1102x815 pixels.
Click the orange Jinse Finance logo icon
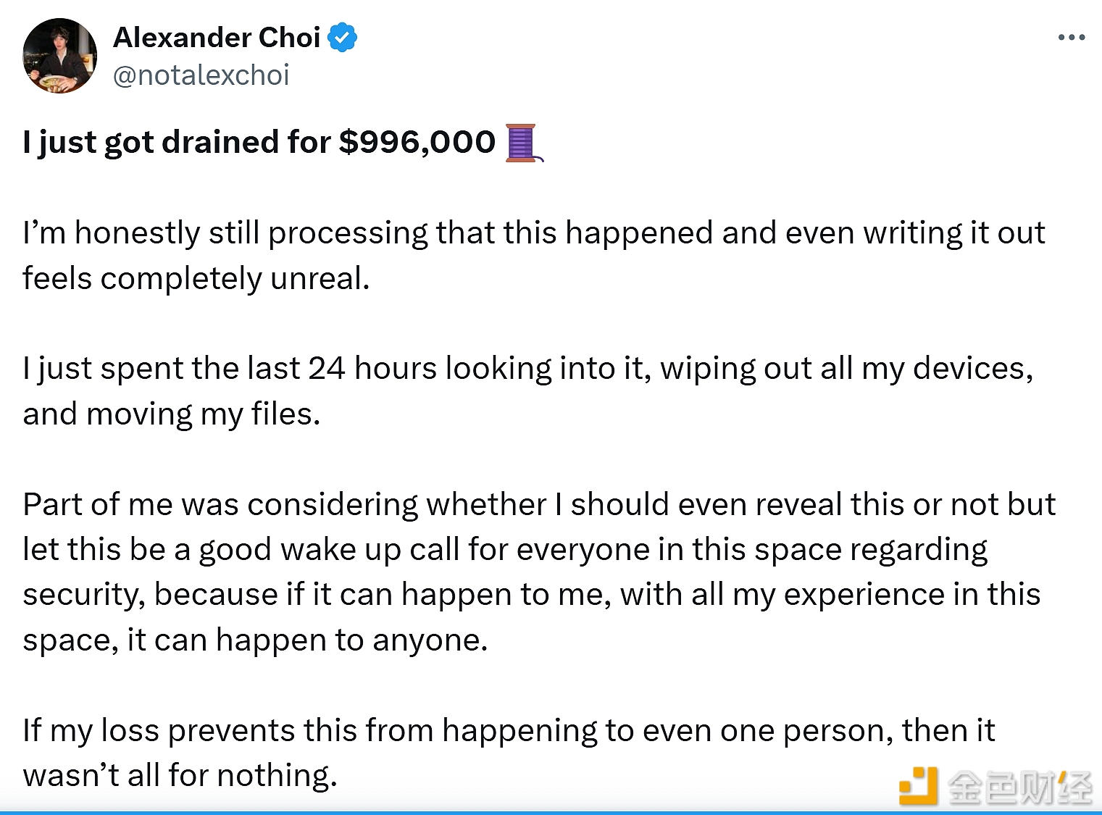click(x=918, y=786)
